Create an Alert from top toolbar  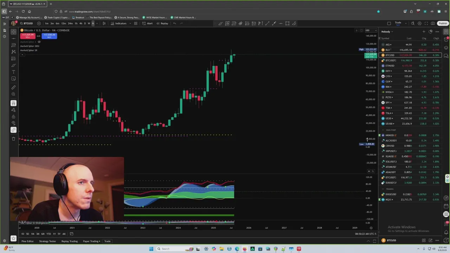pyautogui.click(x=147, y=24)
